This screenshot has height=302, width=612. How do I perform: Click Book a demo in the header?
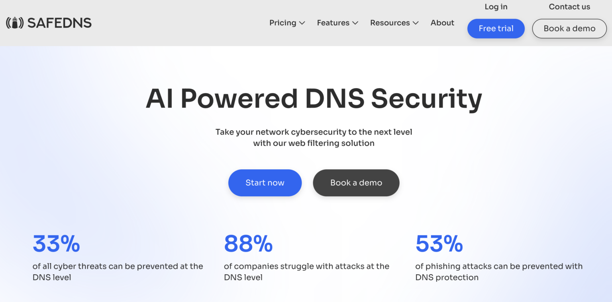569,28
